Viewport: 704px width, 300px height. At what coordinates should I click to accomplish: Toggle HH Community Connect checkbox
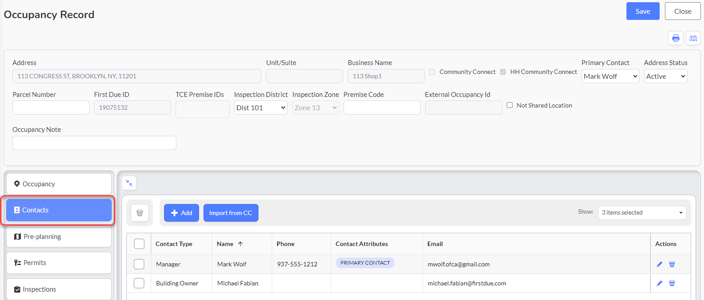[503, 72]
